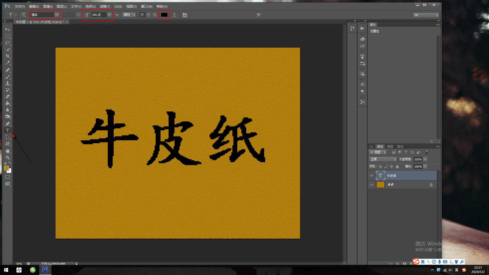Open the Swatches panel icon
The image size is (489, 275).
coord(362,46)
